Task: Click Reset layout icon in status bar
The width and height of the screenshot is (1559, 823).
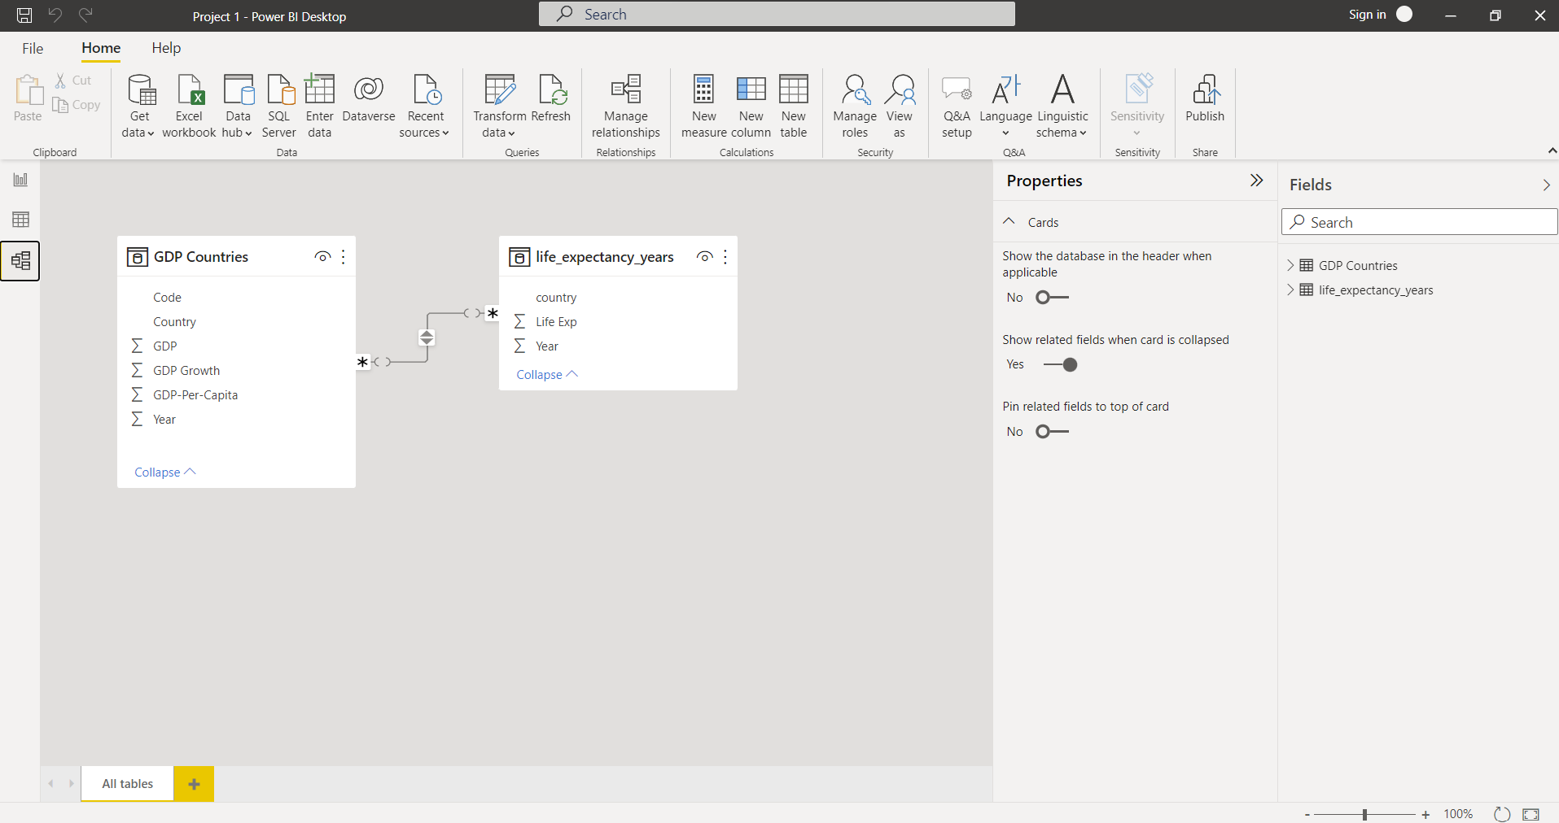Action: 1502,814
